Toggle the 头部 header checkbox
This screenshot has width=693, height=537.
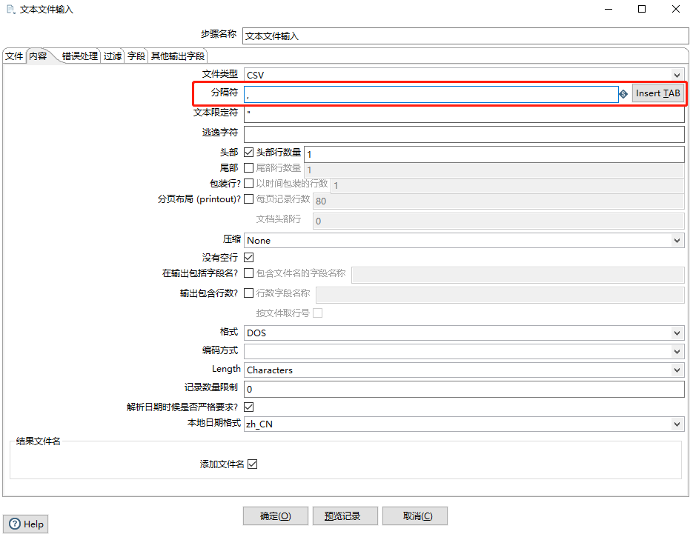(249, 153)
